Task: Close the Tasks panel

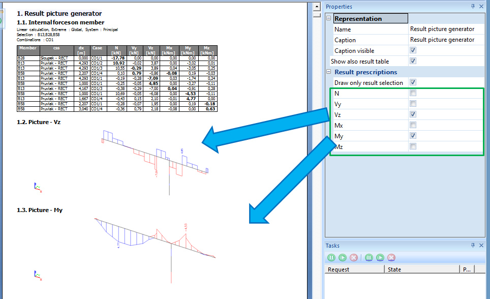Action: click(x=482, y=246)
